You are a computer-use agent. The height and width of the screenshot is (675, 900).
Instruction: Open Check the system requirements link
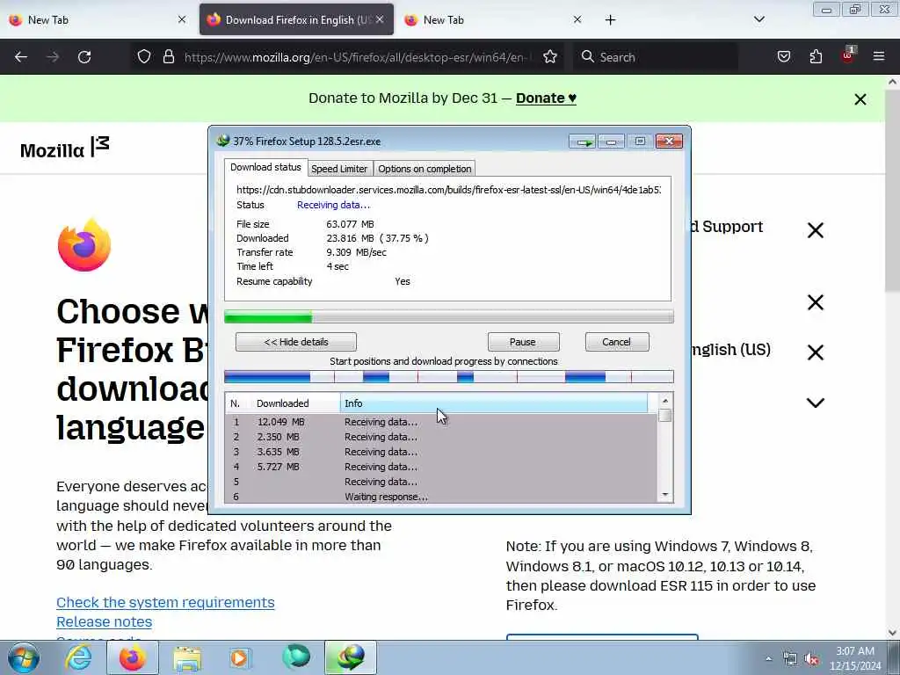click(x=165, y=602)
